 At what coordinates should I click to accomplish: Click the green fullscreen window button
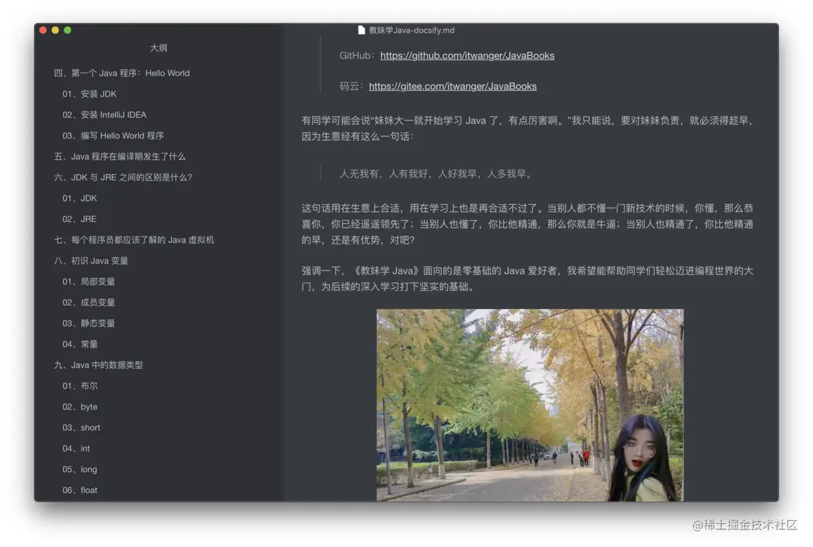pyautogui.click(x=68, y=30)
